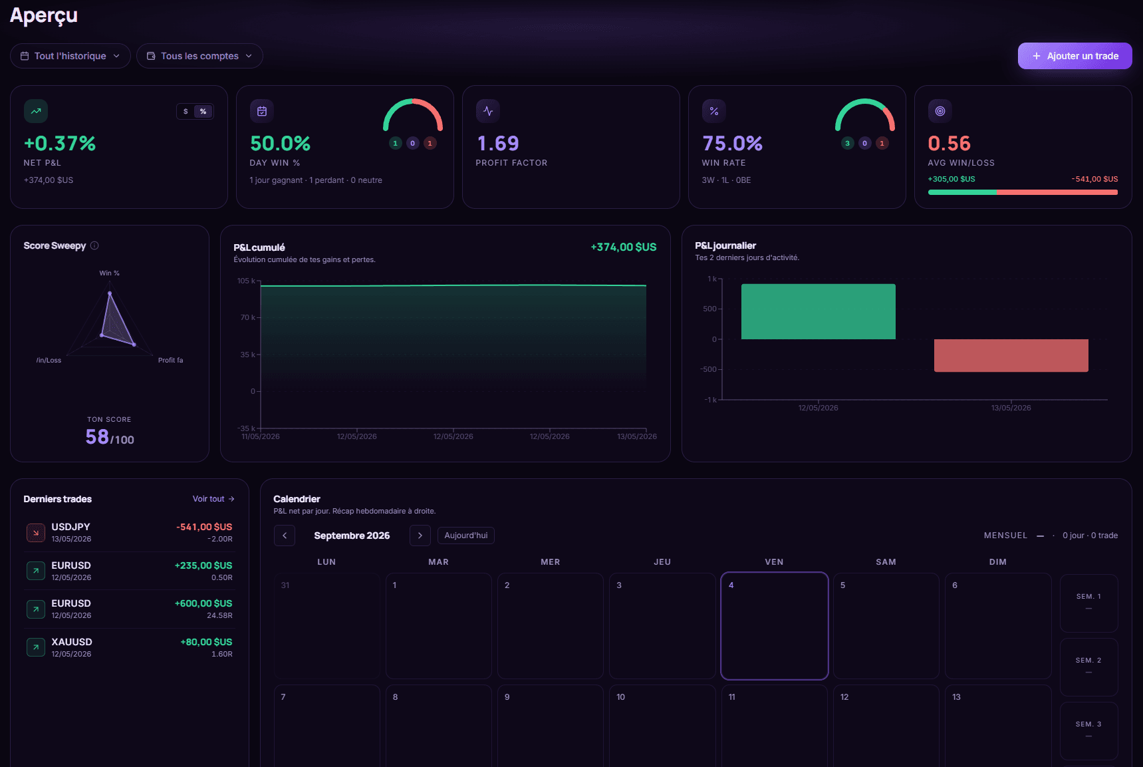Click the EURUSD +600,00 trade arrow icon
Viewport: 1143px width, 767px height.
36,609
